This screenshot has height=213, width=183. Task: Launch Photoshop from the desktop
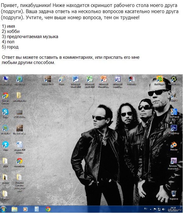pyautogui.click(x=174, y=128)
